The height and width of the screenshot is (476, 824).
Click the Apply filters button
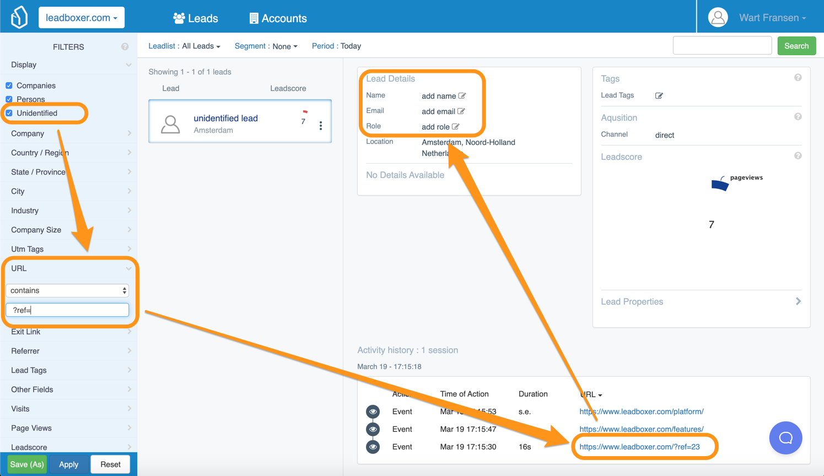[68, 464]
